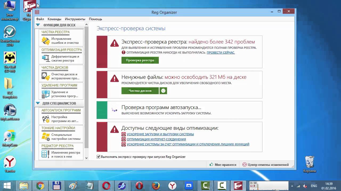Screen dimensions: 341x191
Task: Click sidebar scrollbar down arrow
Action: [x=86, y=158]
